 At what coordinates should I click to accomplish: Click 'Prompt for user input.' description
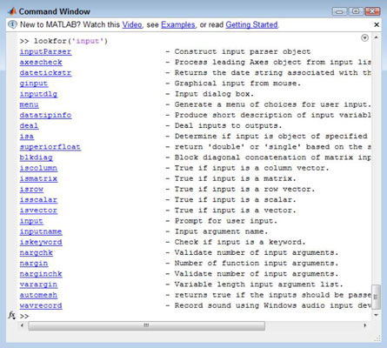click(x=226, y=221)
